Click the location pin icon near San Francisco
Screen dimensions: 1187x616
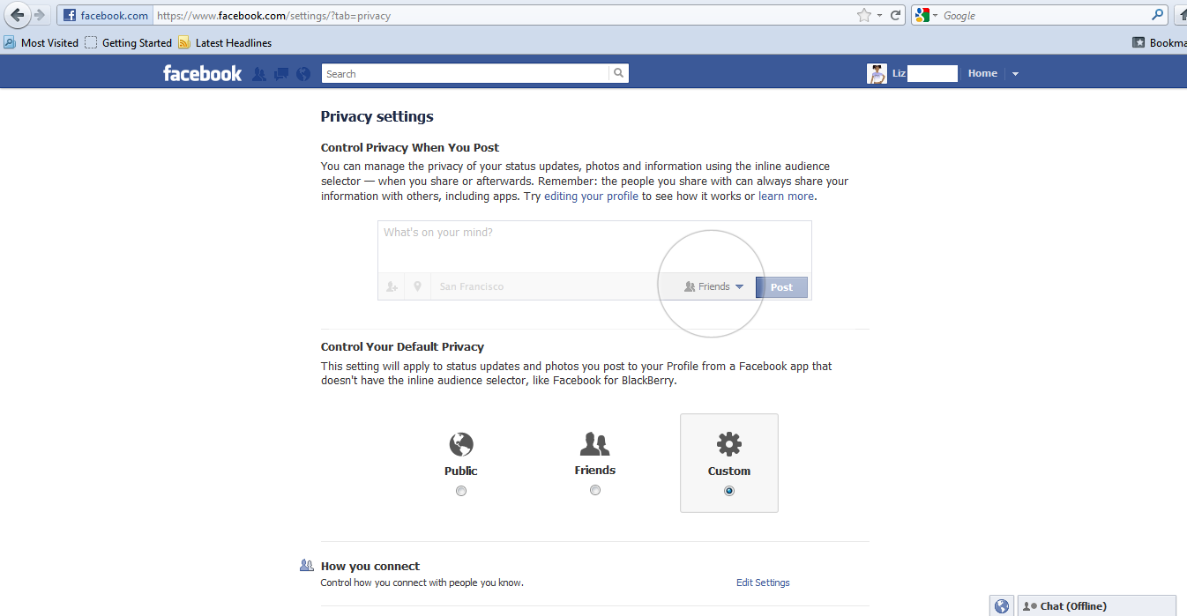tap(416, 286)
